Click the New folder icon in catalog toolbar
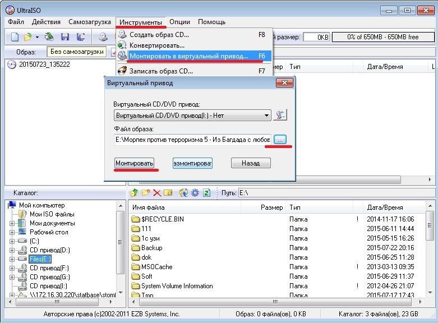 (146, 193)
